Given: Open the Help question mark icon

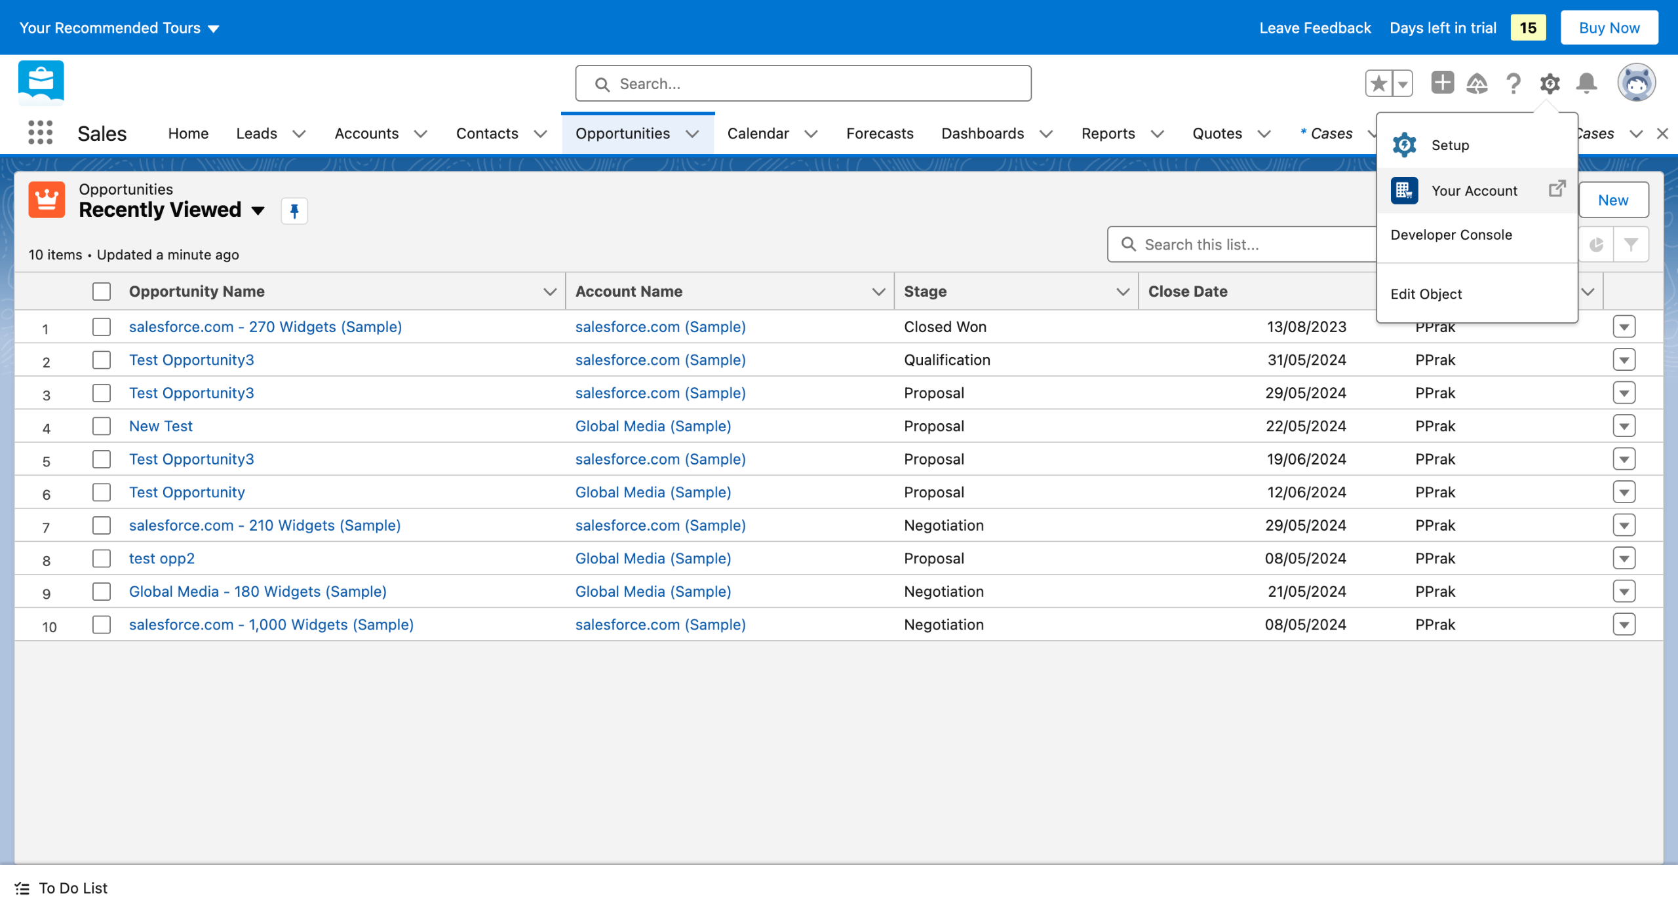Looking at the screenshot, I should coord(1513,83).
